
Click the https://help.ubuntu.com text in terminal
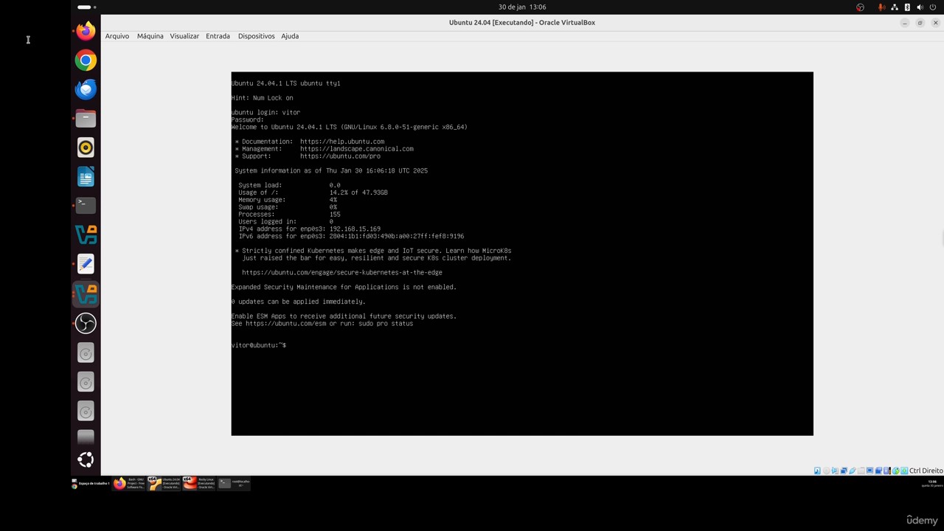341,142
